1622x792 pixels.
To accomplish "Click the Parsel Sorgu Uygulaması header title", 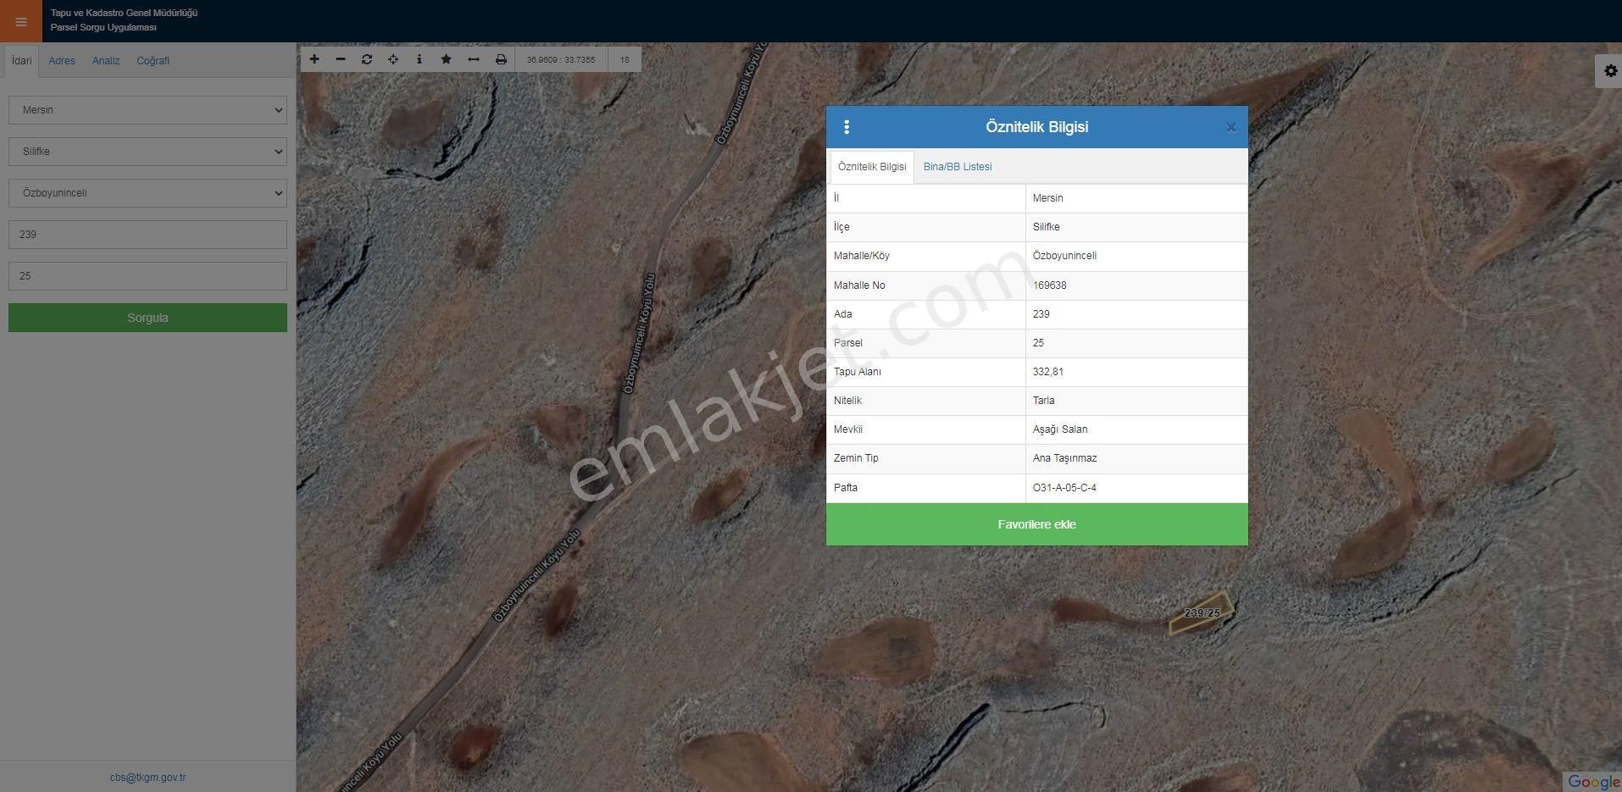I will pos(103,28).
